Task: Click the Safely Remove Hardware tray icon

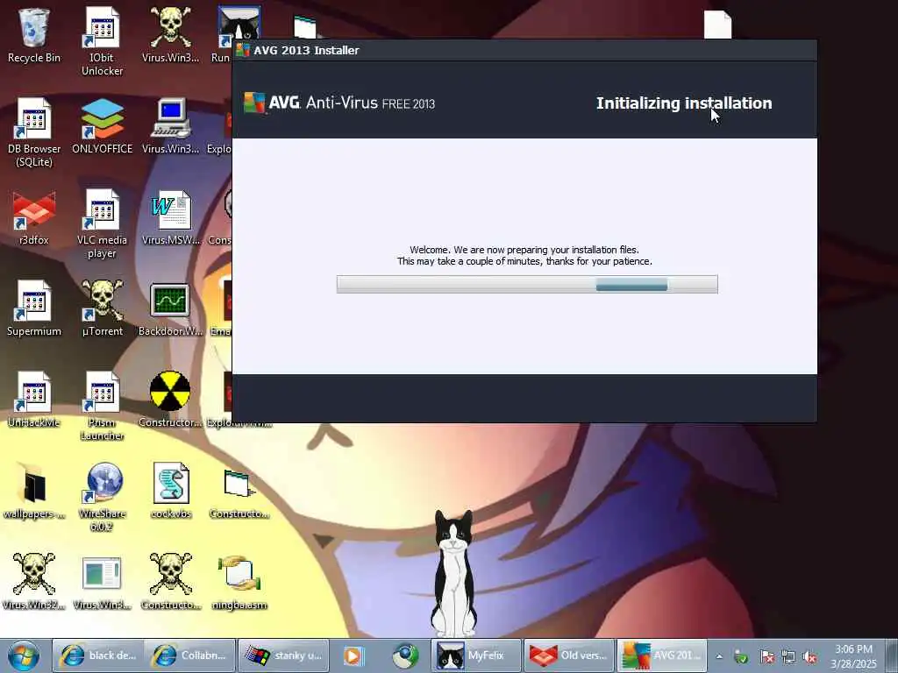Action: pos(741,657)
